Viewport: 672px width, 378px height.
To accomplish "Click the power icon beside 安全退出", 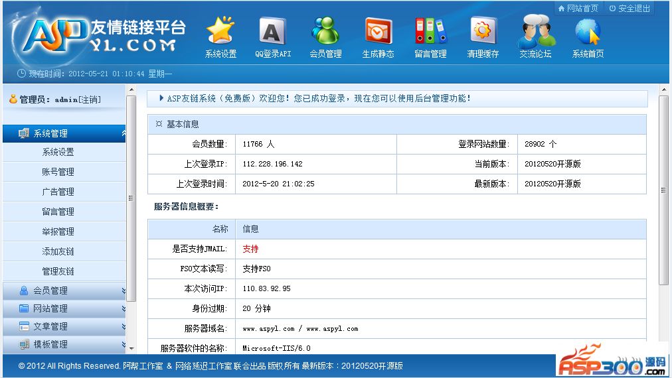I will coord(612,8).
